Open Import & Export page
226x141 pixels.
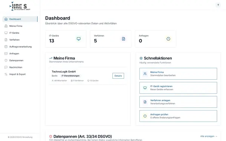pos(20,74)
